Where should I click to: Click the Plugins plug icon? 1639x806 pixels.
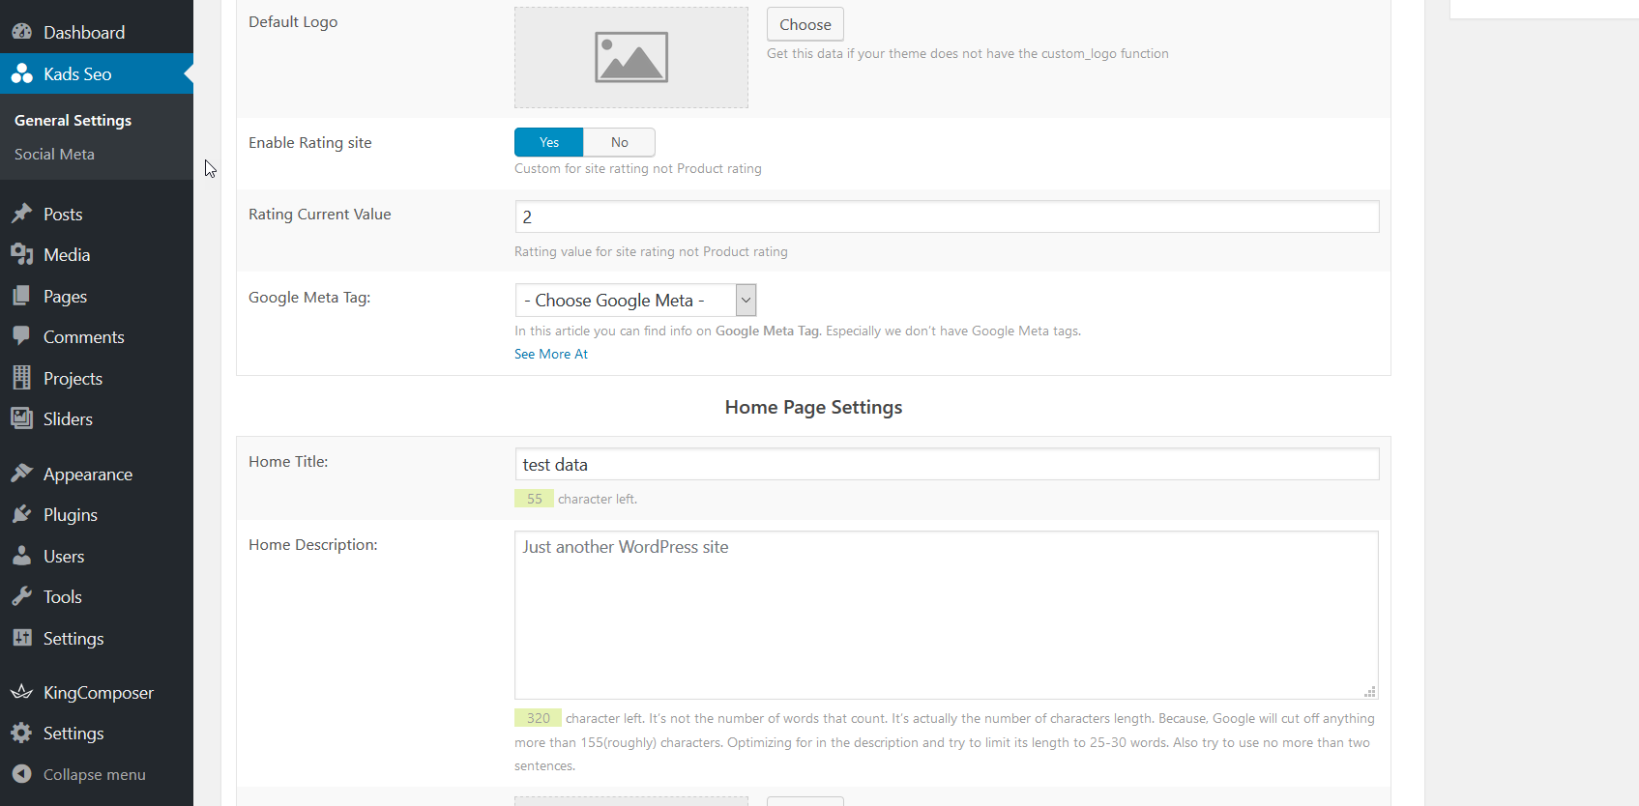[21, 514]
